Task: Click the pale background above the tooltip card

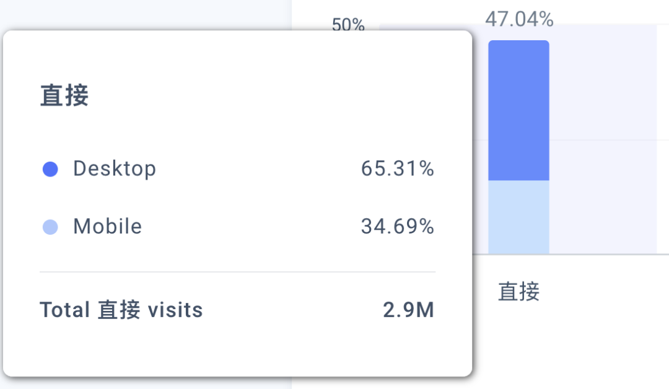Action: point(145,14)
